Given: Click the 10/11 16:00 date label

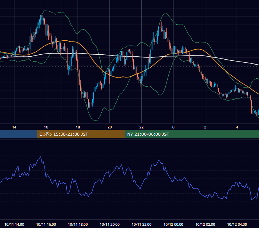Looking at the screenshot, I should (x=46, y=224).
